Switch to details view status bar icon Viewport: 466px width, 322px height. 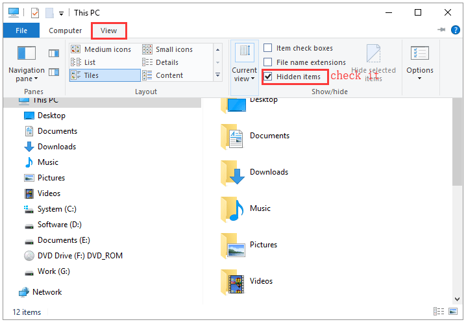point(439,312)
